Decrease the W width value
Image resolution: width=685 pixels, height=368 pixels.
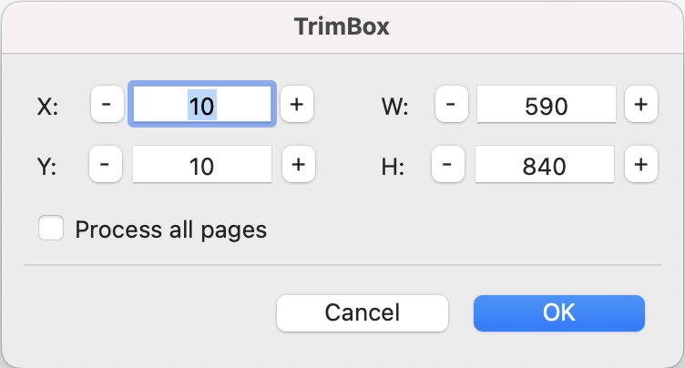451,106
